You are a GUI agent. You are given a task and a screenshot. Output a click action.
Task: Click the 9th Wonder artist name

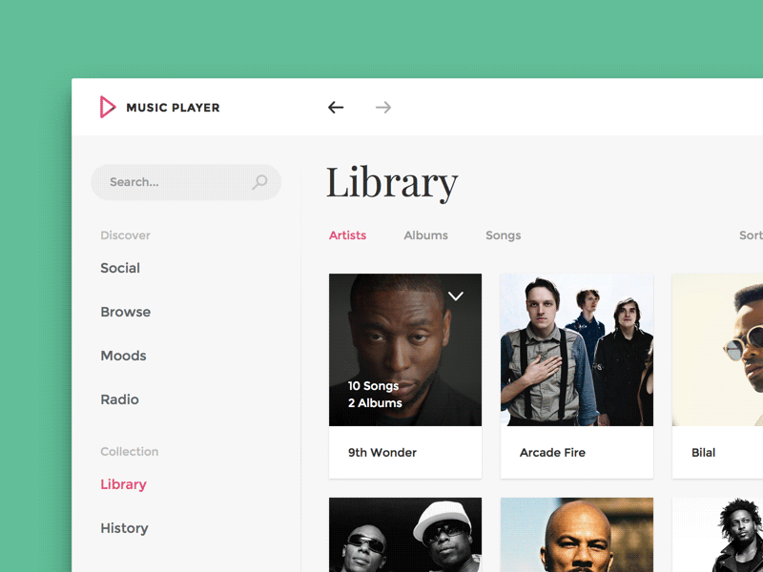382,452
